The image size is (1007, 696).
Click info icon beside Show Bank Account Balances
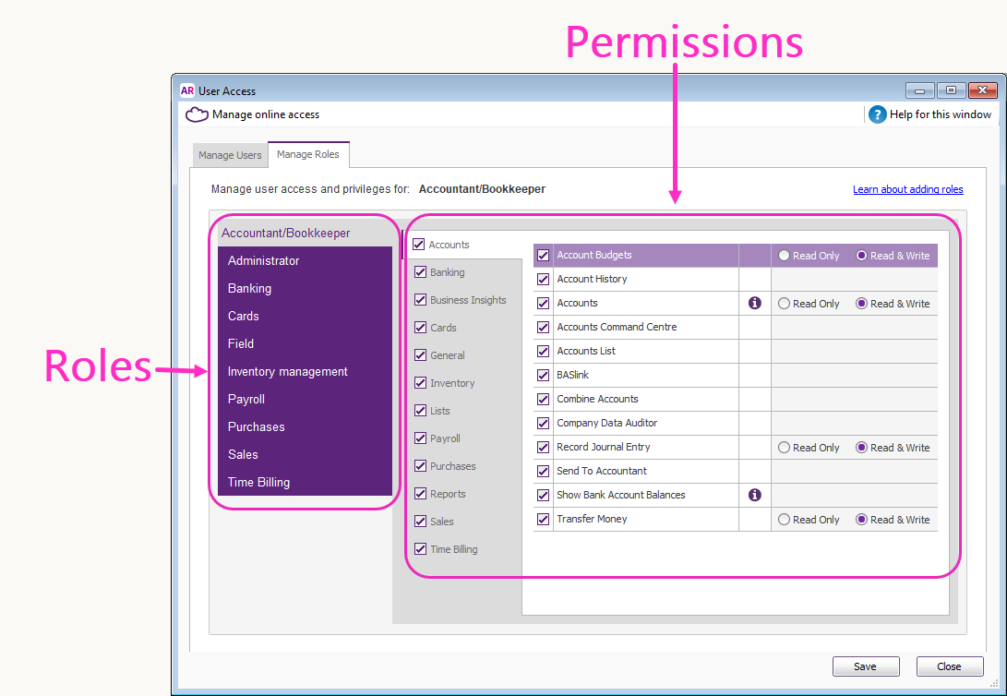point(755,495)
